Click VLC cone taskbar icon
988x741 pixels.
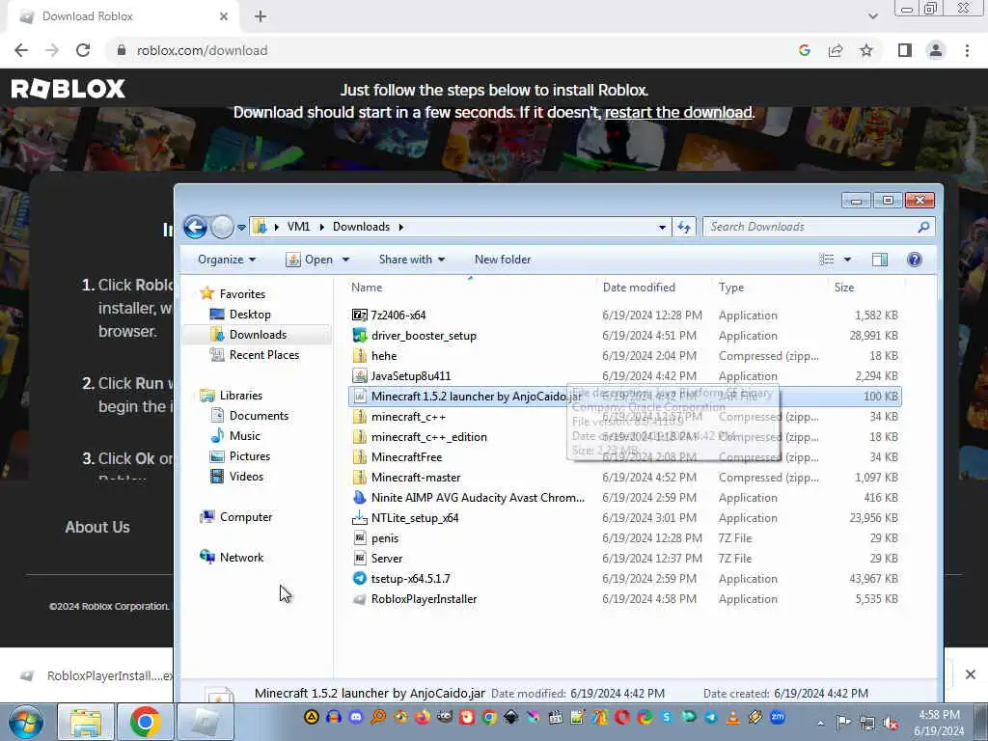pos(733,717)
